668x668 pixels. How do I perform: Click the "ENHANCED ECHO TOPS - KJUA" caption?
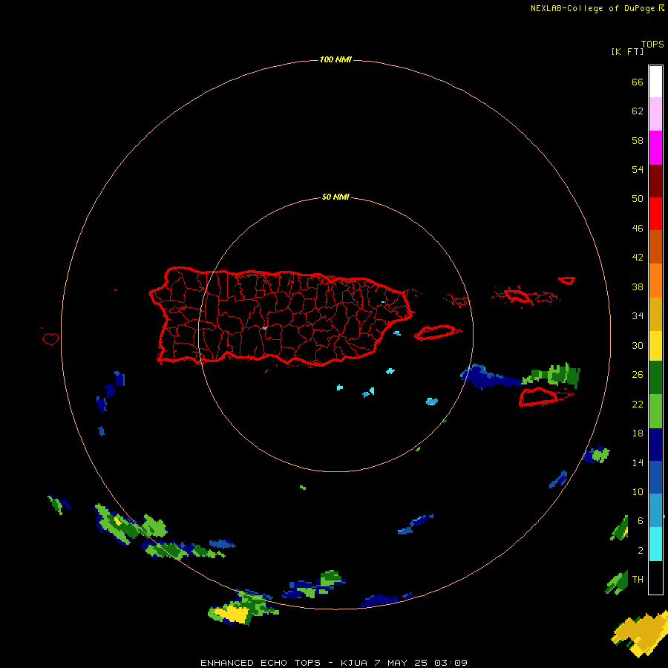[284, 663]
